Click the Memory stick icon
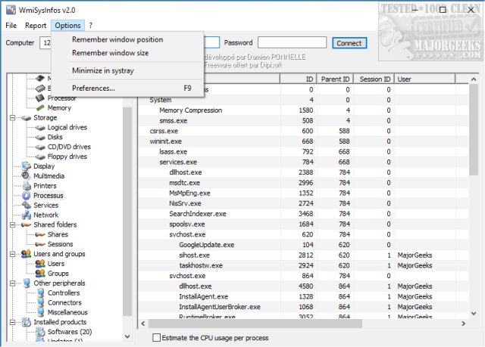Viewport: 485px width, 347px height. click(x=40, y=108)
